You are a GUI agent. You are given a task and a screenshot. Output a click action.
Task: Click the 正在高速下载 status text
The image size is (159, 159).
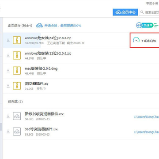(x=56, y=43)
